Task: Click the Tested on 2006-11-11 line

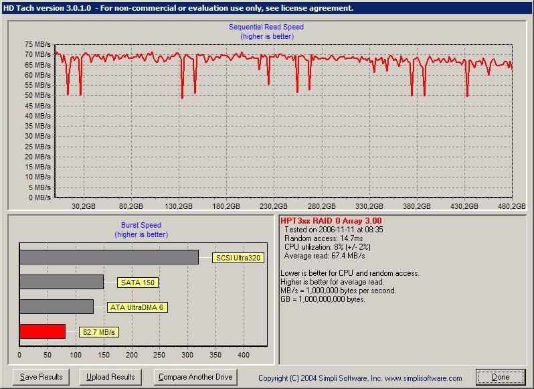Action: 334,230
